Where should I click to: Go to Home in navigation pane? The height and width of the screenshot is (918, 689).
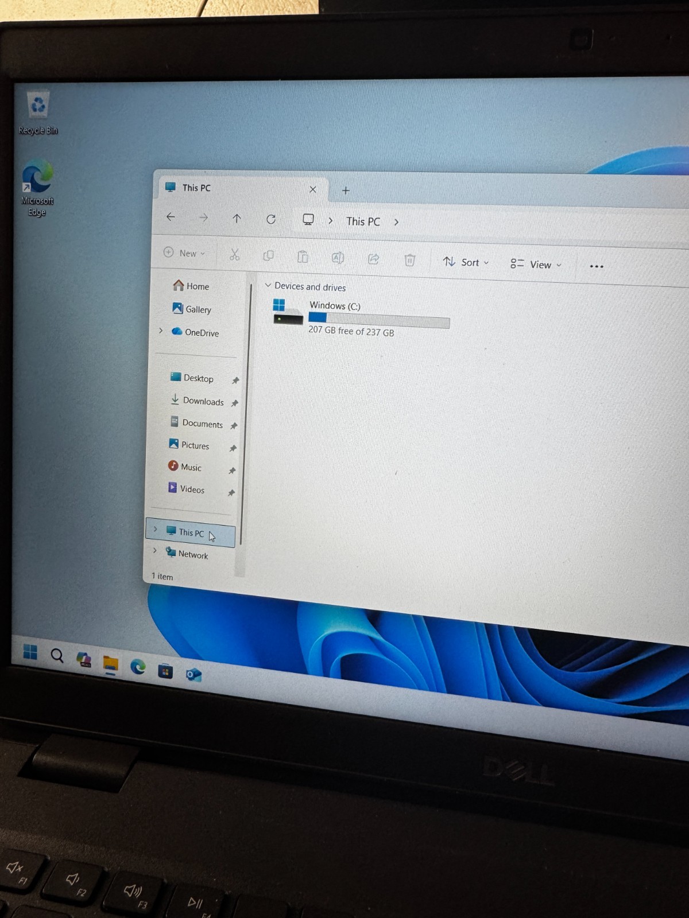tap(191, 286)
